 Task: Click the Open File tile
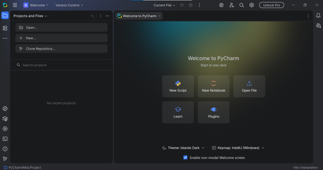(249, 86)
